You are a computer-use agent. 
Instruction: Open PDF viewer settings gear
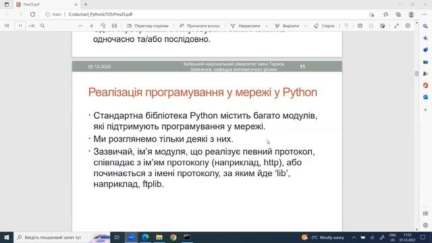pyautogui.click(x=408, y=26)
